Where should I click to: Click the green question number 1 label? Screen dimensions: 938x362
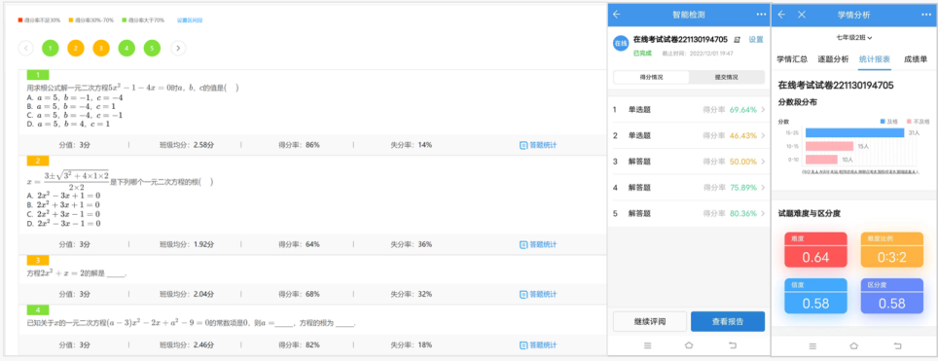(x=38, y=75)
